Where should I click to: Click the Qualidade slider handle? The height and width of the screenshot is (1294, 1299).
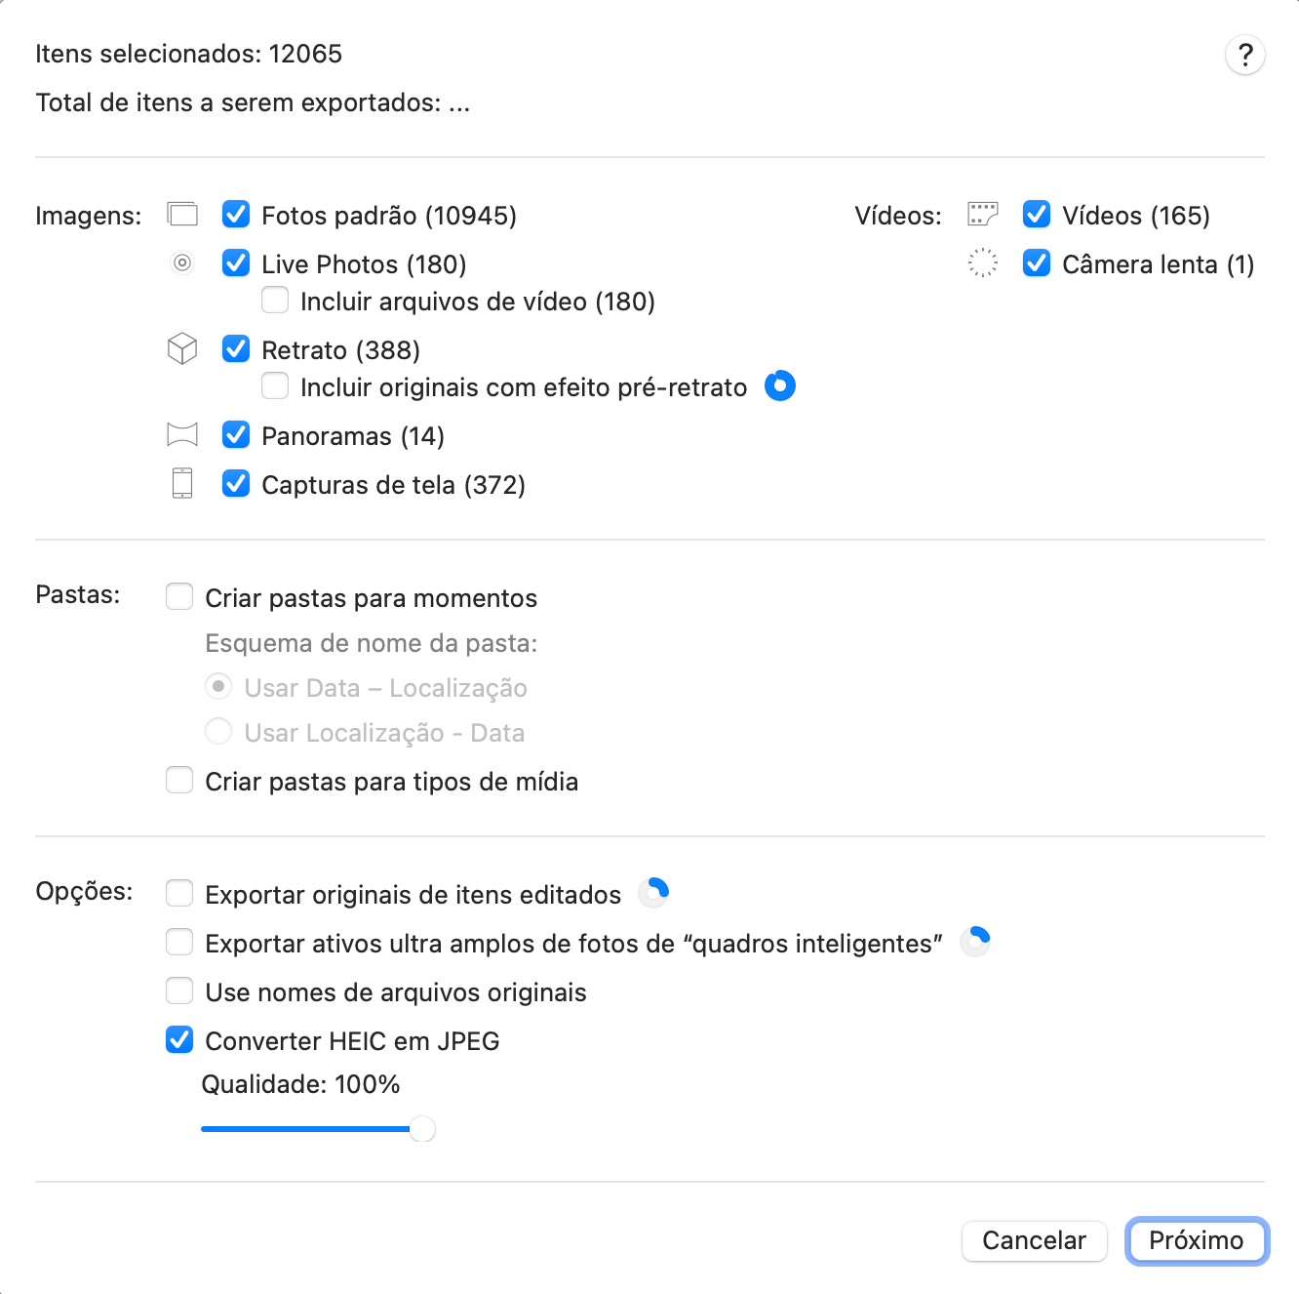tap(422, 1129)
